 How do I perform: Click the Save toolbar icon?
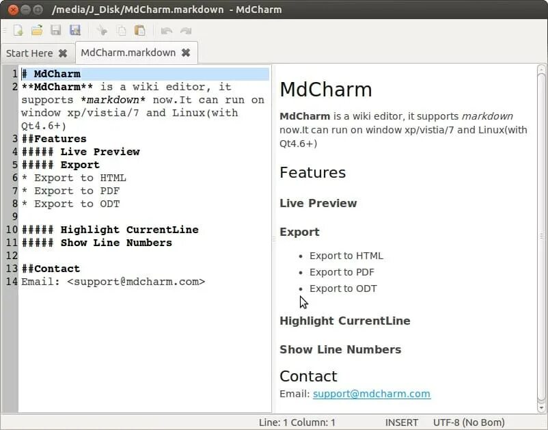[56, 30]
